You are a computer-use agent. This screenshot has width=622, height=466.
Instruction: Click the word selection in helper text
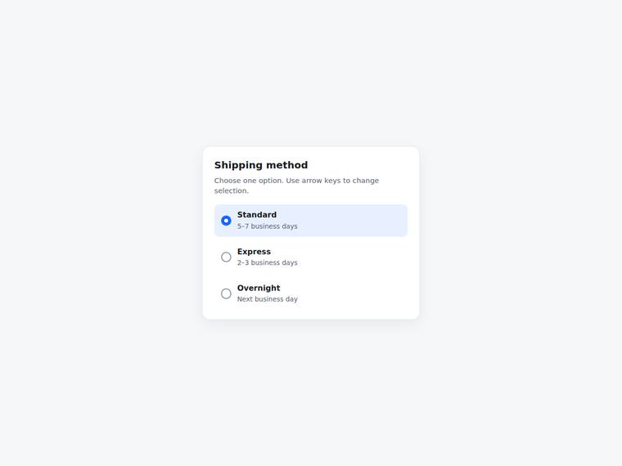[x=232, y=191]
